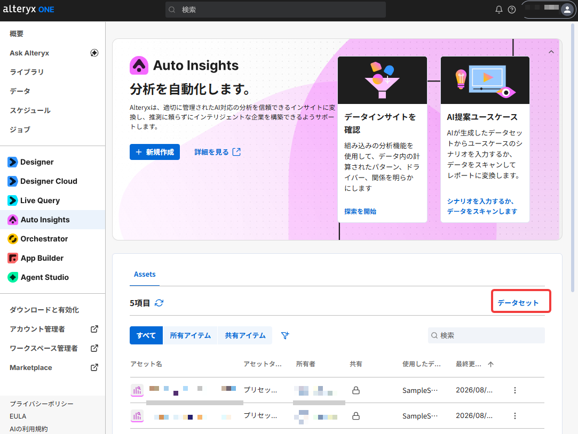Open the Assets tab
Screen dimensions: 578x434
145,275
